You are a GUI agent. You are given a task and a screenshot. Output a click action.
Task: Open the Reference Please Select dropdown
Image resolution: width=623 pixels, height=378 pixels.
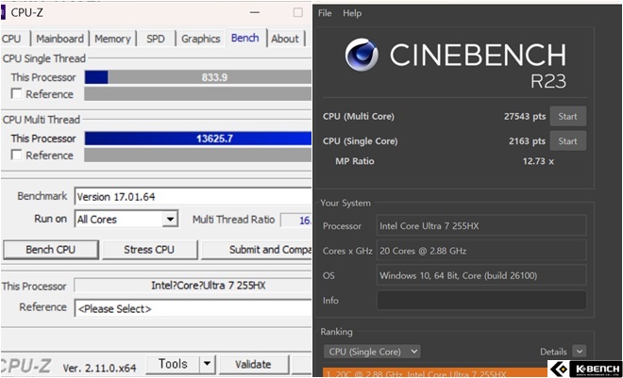[x=193, y=308]
